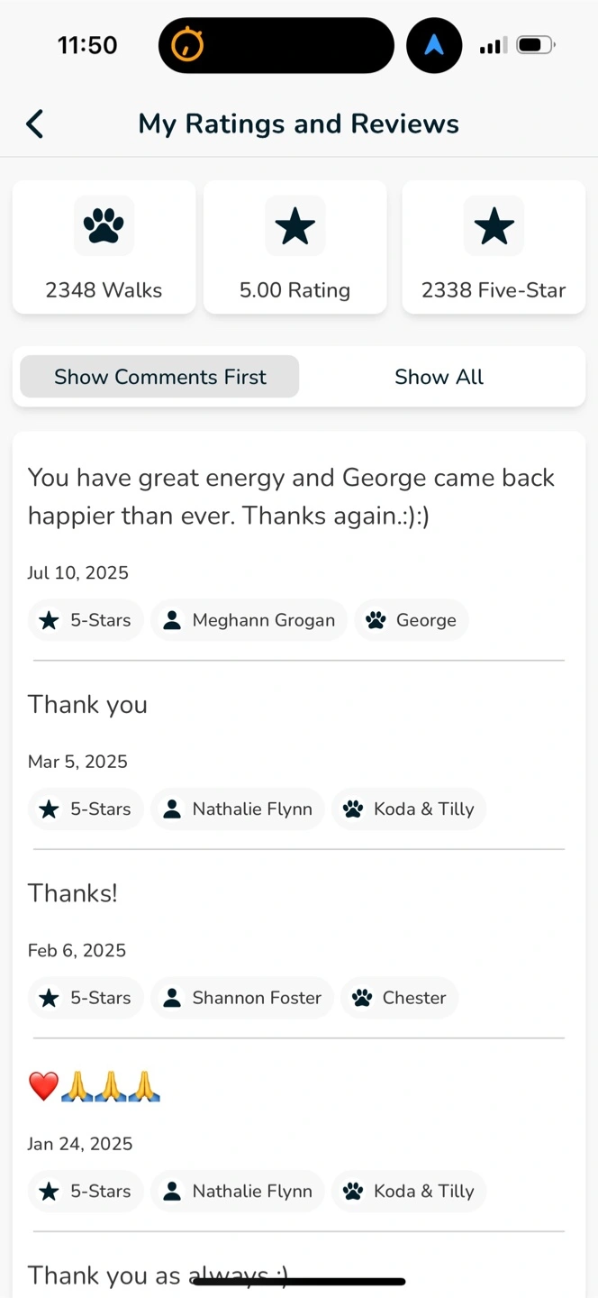Image resolution: width=598 pixels, height=1298 pixels.
Task: Tap the back arrow icon
Action: [x=35, y=123]
